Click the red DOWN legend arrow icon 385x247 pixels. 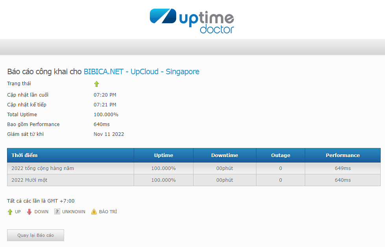pyautogui.click(x=29, y=212)
